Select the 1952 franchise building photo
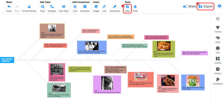The height and width of the screenshot is (104, 223). click(57, 69)
